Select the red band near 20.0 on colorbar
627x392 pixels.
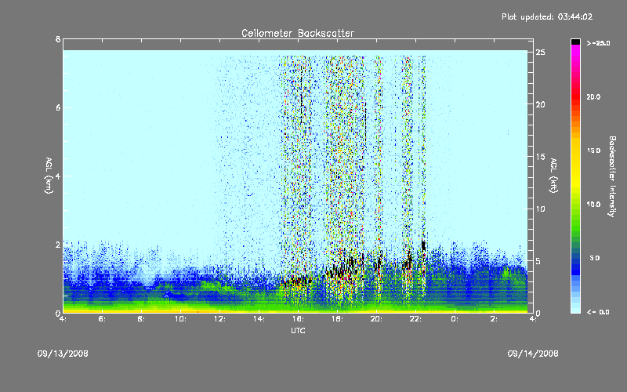[x=575, y=96]
